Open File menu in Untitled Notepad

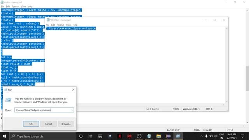[x=47, y=25]
